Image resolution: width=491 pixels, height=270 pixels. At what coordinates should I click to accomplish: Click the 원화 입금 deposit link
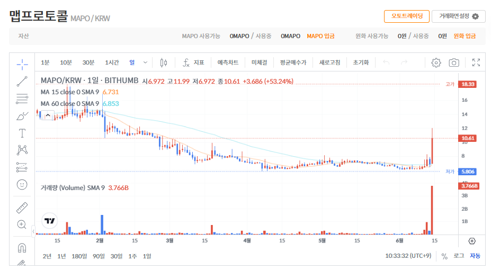coord(465,37)
